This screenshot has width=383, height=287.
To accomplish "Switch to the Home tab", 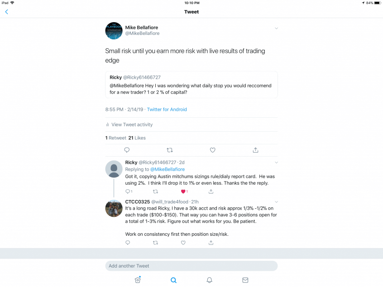I will coord(138,280).
